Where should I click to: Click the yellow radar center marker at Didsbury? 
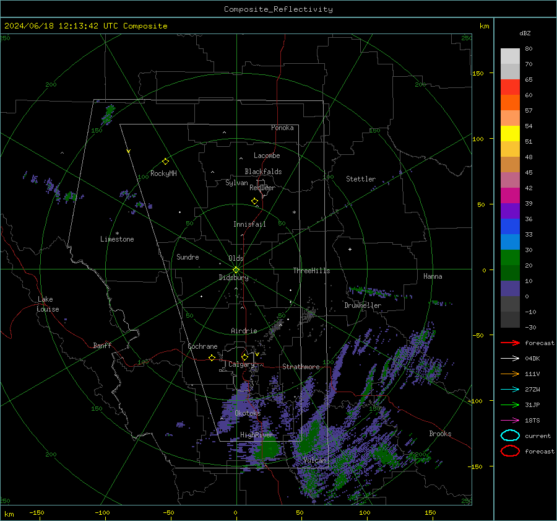236,270
